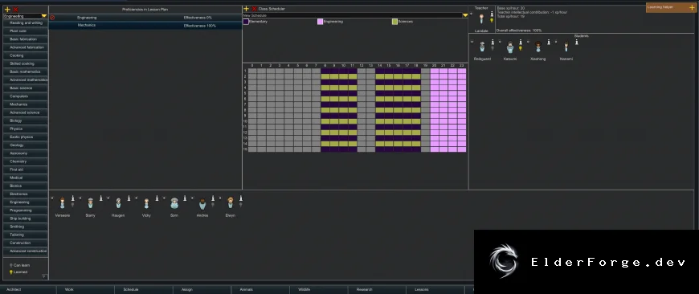Open the Schedule menu
This screenshot has height=294, width=699.
(x=144, y=289)
